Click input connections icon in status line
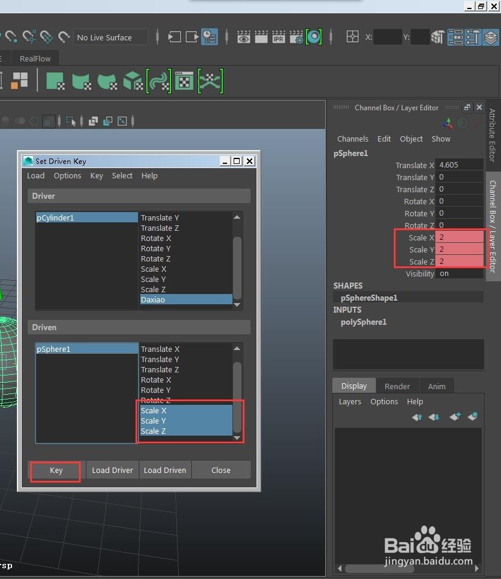Viewport: 501px width, 579px height. click(x=174, y=37)
